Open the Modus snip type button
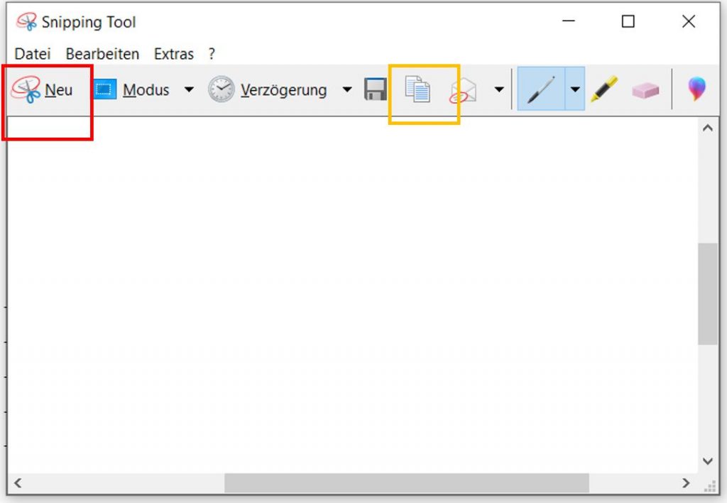 131,89
